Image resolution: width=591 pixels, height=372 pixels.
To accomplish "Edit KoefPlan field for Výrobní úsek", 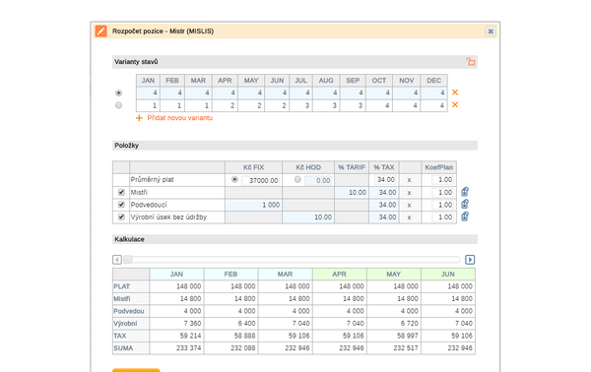I will 442,217.
